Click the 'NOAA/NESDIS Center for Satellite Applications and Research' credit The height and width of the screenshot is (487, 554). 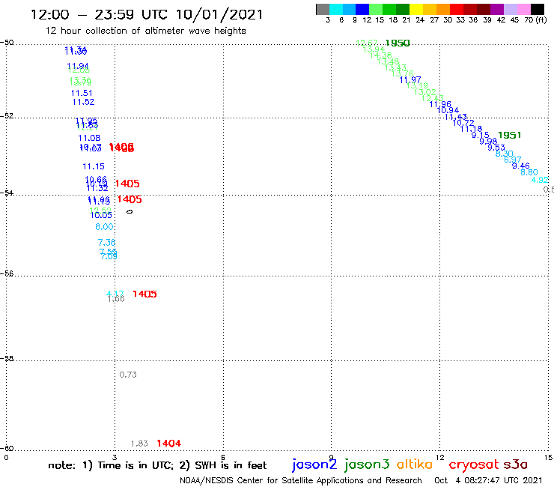pos(301,481)
